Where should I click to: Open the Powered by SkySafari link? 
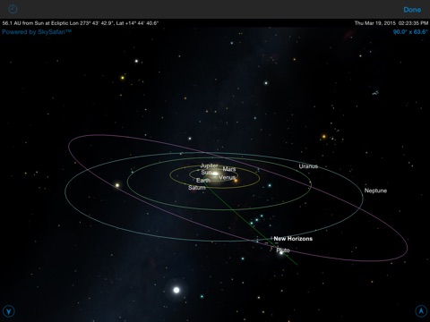[x=37, y=32]
